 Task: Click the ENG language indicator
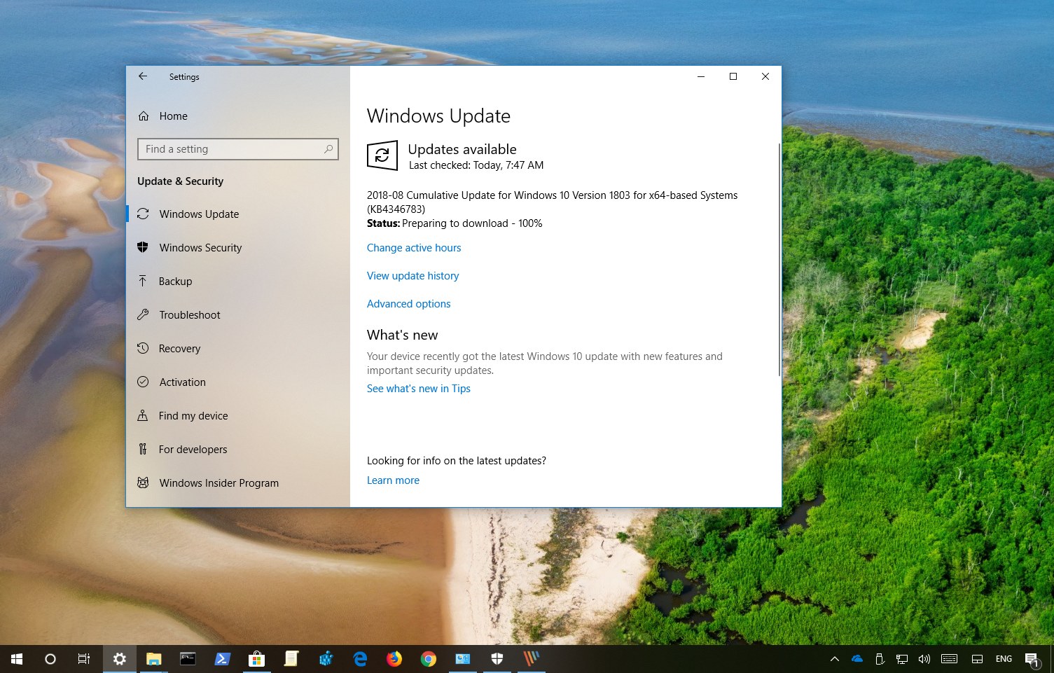[1004, 658]
